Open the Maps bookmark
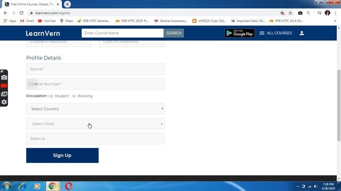 point(67,21)
